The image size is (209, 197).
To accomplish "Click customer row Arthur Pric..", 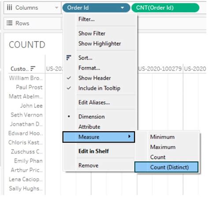I will pos(27,170).
